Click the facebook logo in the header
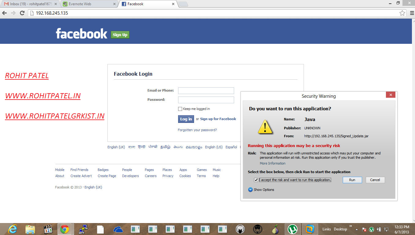This screenshot has height=235, width=415. [81, 33]
